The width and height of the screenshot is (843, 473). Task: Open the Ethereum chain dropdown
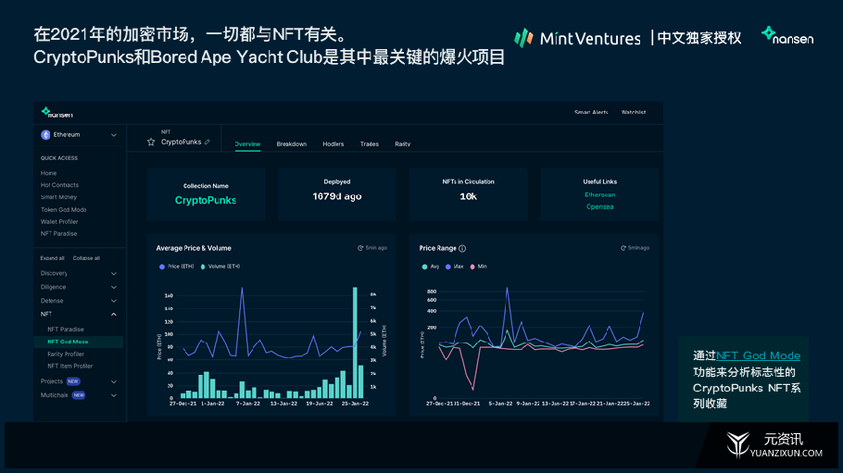pos(113,135)
